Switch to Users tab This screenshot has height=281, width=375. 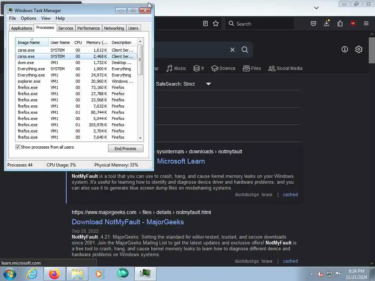(133, 28)
